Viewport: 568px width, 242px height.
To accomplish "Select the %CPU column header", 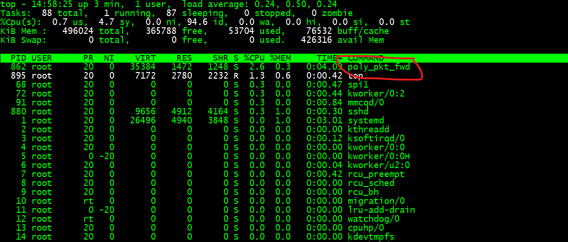I will pos(255,58).
